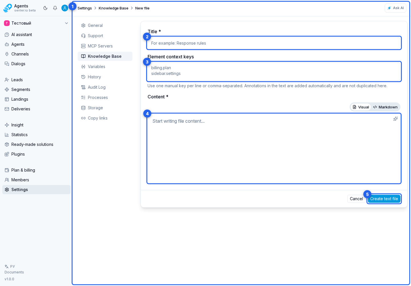Click the Insight sparkle icon
Viewport: 411px width, 286px height.
tap(7, 125)
